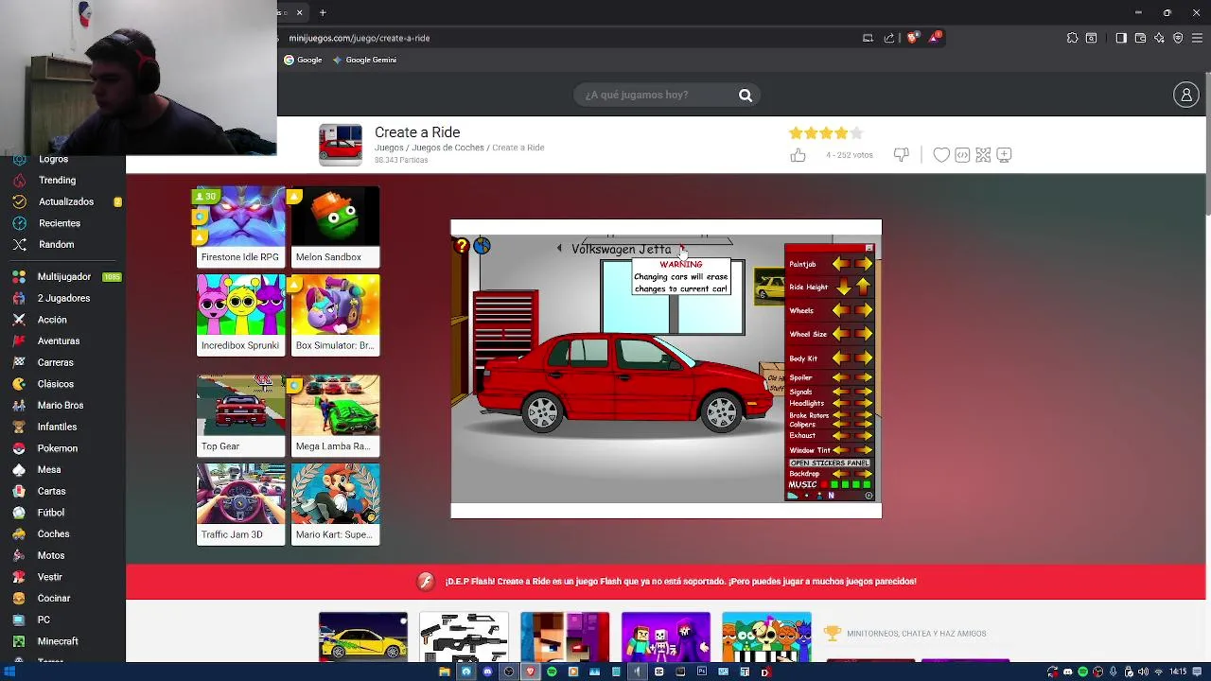This screenshot has width=1211, height=681.
Task: Open Spotify icon in the taskbar
Action: [x=552, y=672]
